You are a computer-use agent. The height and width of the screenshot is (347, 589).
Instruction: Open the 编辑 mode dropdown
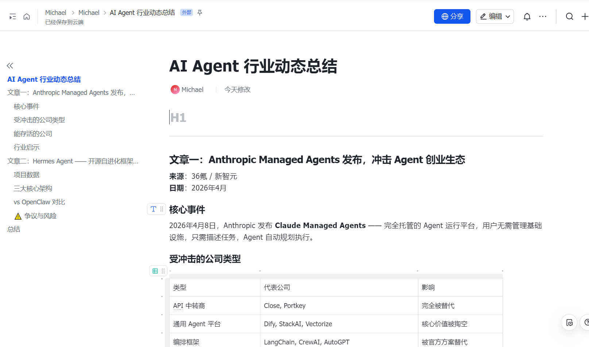click(495, 16)
